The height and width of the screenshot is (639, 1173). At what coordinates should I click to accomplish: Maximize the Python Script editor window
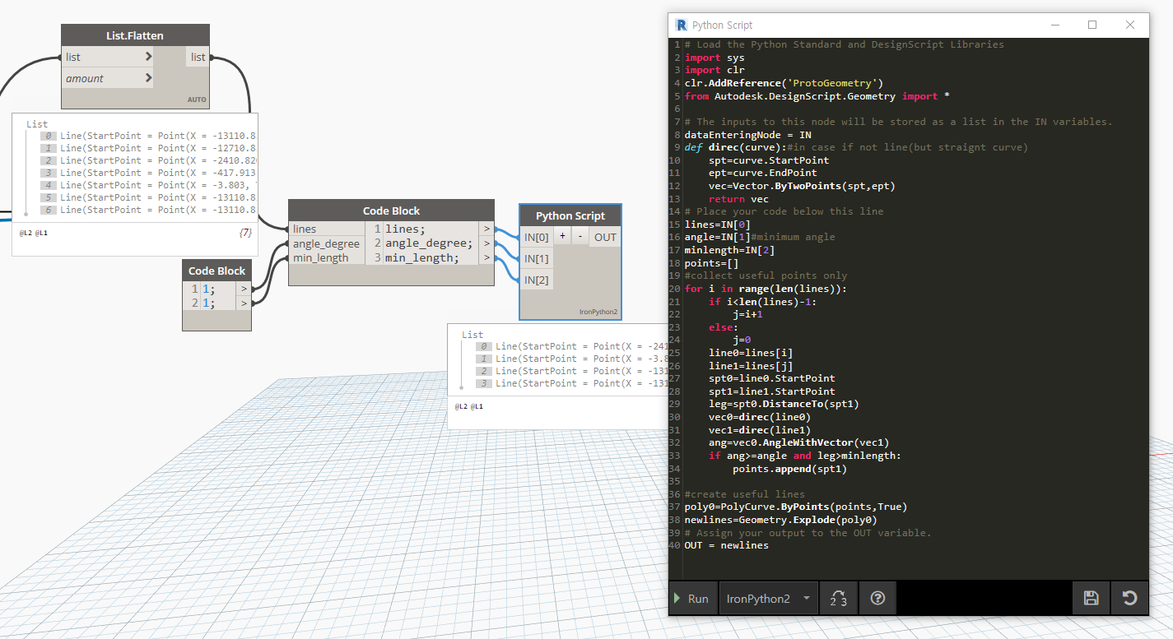coord(1092,25)
